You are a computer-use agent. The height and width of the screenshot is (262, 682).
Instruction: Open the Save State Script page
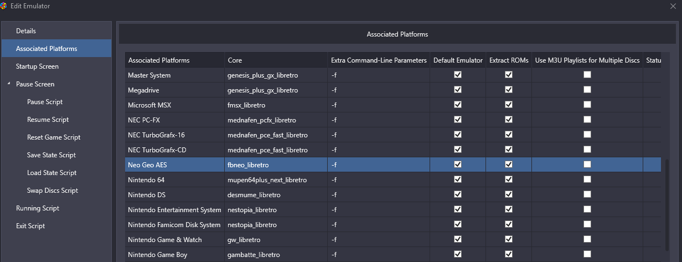click(51, 155)
